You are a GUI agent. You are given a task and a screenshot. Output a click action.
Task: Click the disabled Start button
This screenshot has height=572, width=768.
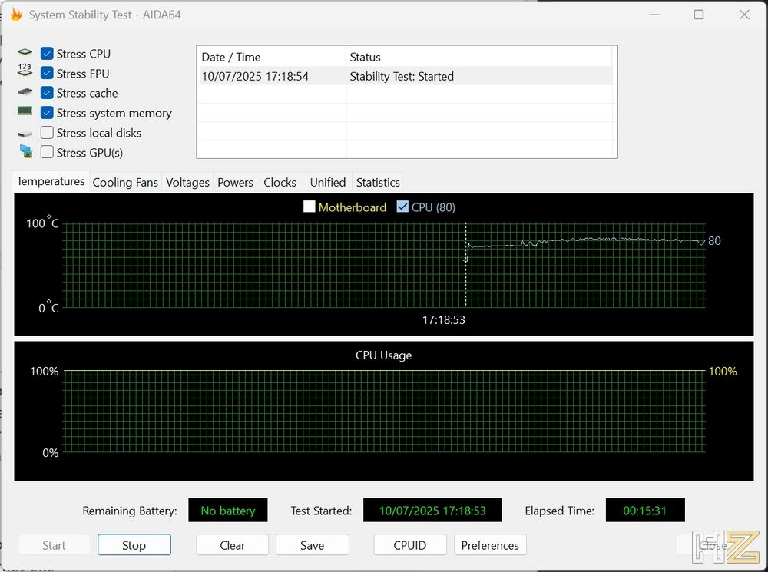click(54, 544)
